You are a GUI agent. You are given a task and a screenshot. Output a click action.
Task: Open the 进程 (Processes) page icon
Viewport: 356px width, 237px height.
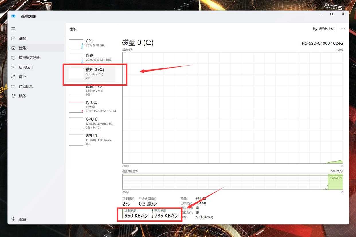[x=13, y=38]
